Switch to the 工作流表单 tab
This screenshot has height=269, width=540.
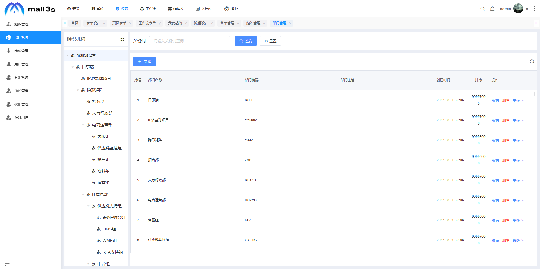point(147,23)
